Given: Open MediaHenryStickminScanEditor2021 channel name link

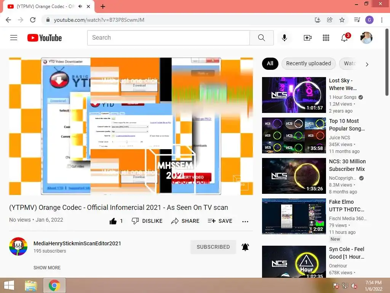Looking at the screenshot, I should click(77, 243).
